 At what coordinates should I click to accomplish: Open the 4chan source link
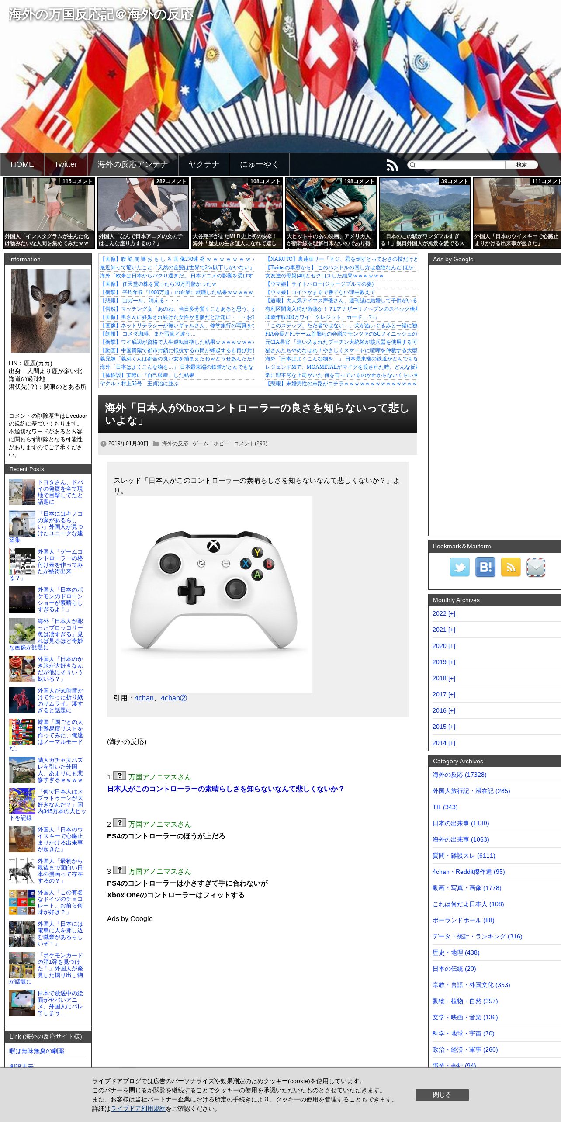(x=144, y=698)
